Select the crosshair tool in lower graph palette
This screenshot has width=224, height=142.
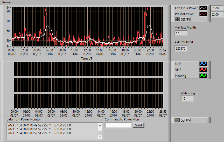(x=177, y=120)
